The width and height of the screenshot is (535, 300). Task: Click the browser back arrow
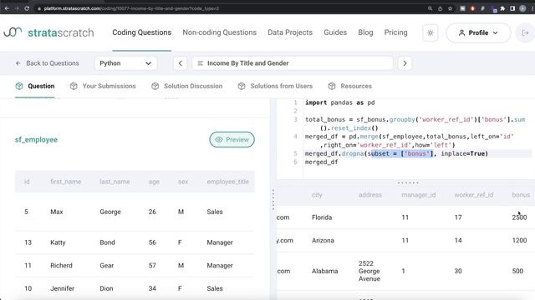(x=7, y=8)
